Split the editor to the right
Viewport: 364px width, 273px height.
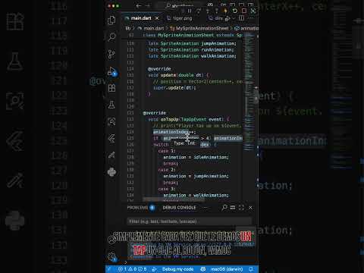coord(242,18)
